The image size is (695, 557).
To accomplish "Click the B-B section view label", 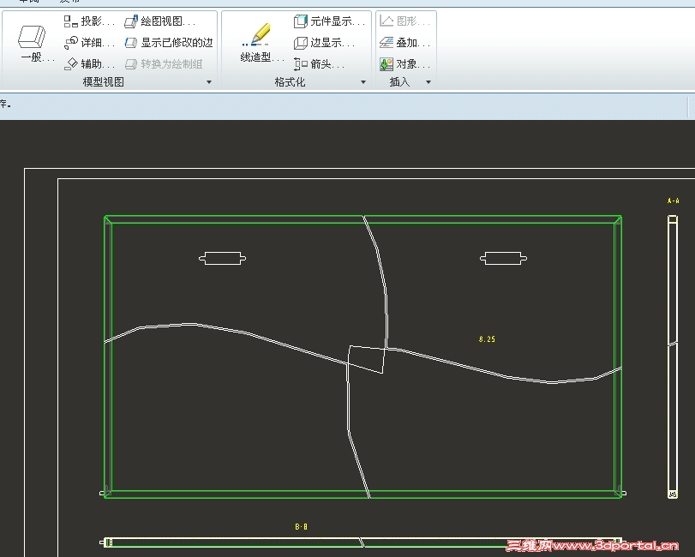I will [x=301, y=526].
